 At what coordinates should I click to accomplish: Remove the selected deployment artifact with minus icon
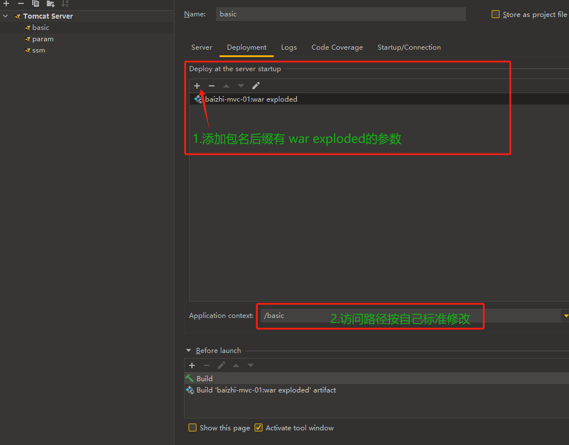[x=212, y=86]
